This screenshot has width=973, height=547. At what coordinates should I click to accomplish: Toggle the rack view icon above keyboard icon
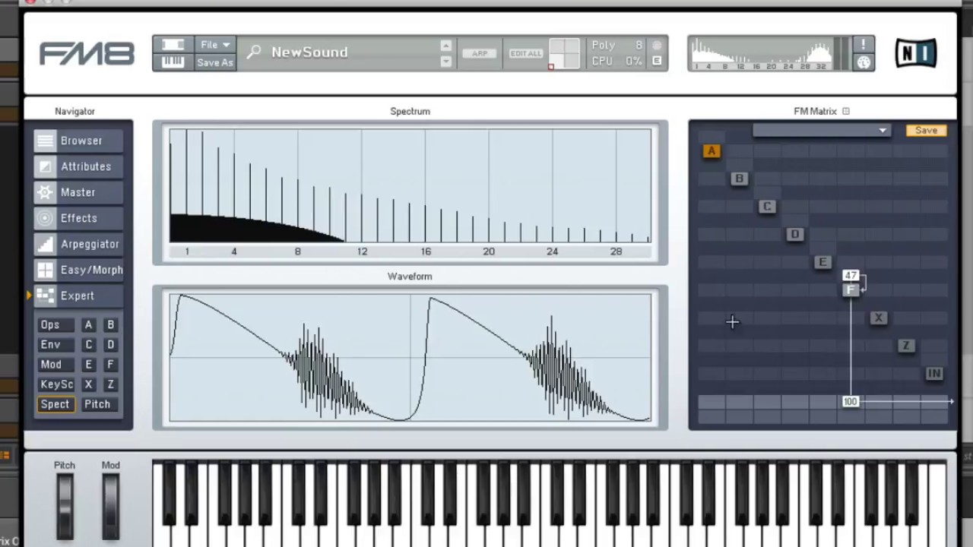coord(173,45)
